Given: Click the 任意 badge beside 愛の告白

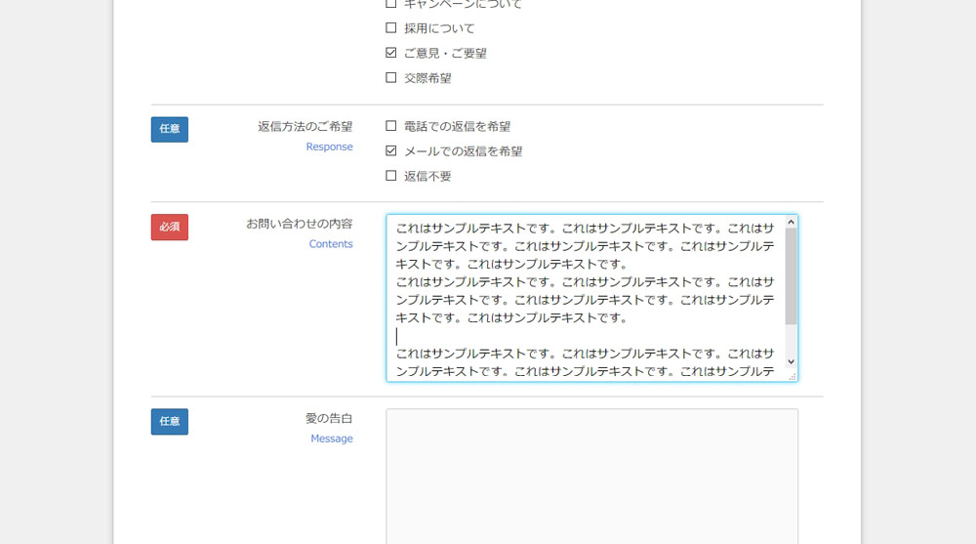Looking at the screenshot, I should coord(169,422).
